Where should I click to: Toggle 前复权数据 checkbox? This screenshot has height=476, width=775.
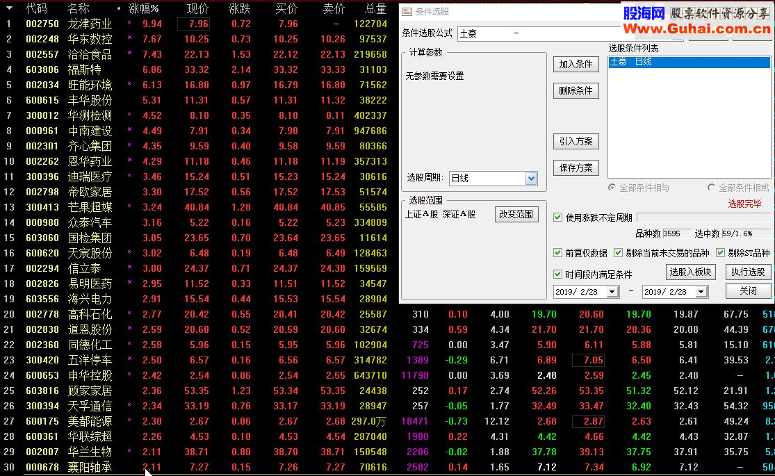point(557,253)
